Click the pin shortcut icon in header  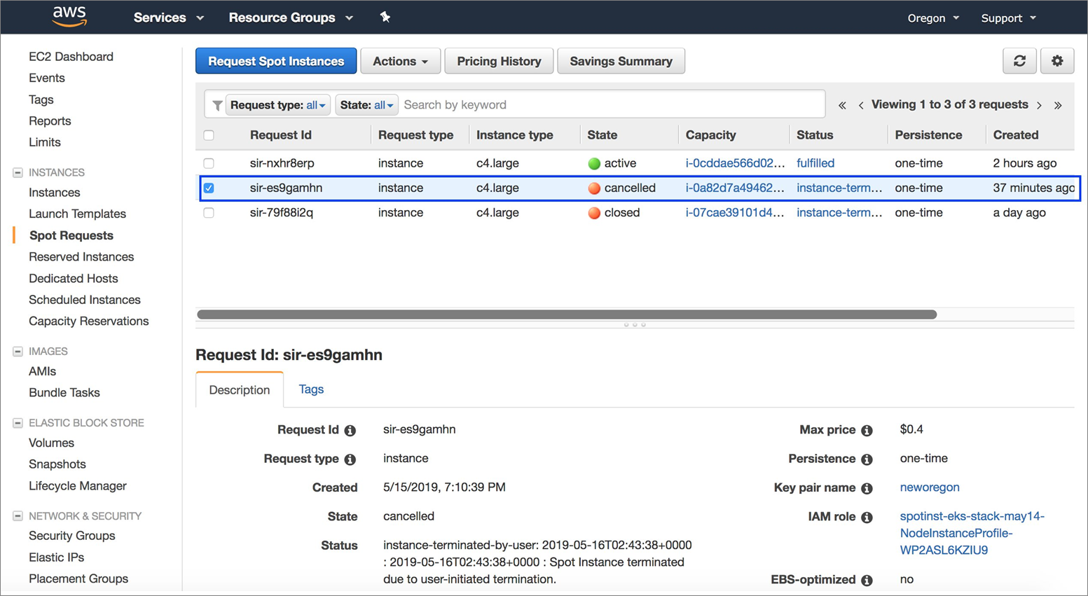[x=385, y=17]
